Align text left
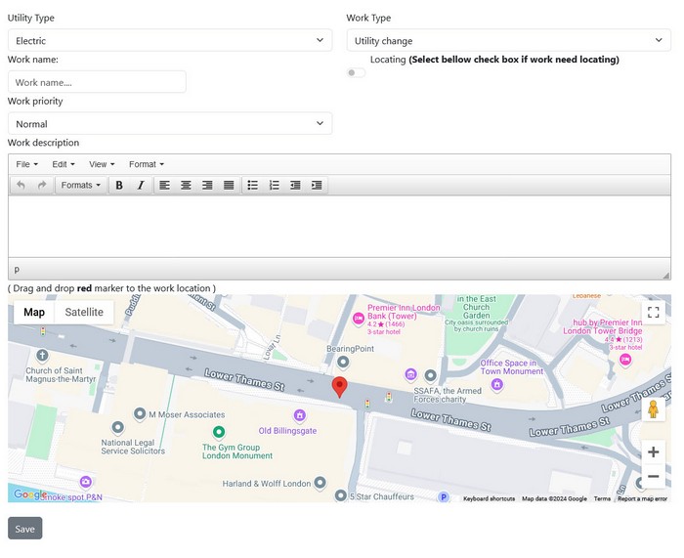This screenshot has width=684, height=558. [164, 186]
